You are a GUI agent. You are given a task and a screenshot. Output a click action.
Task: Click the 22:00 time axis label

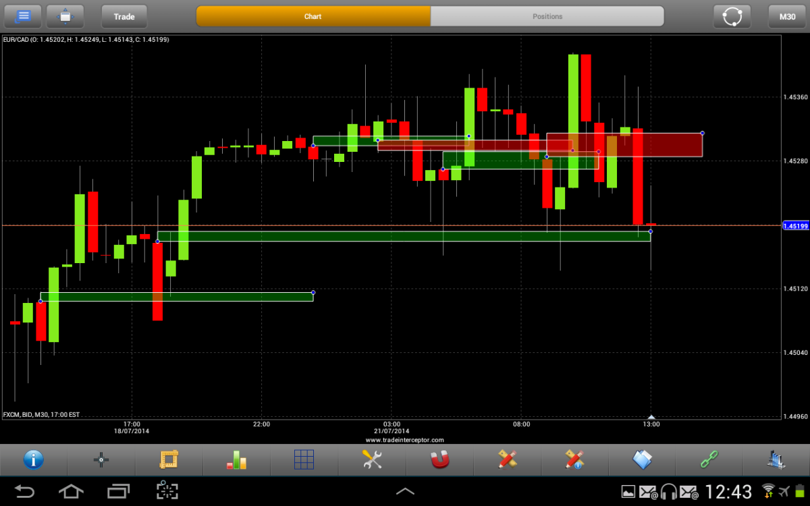pos(261,424)
